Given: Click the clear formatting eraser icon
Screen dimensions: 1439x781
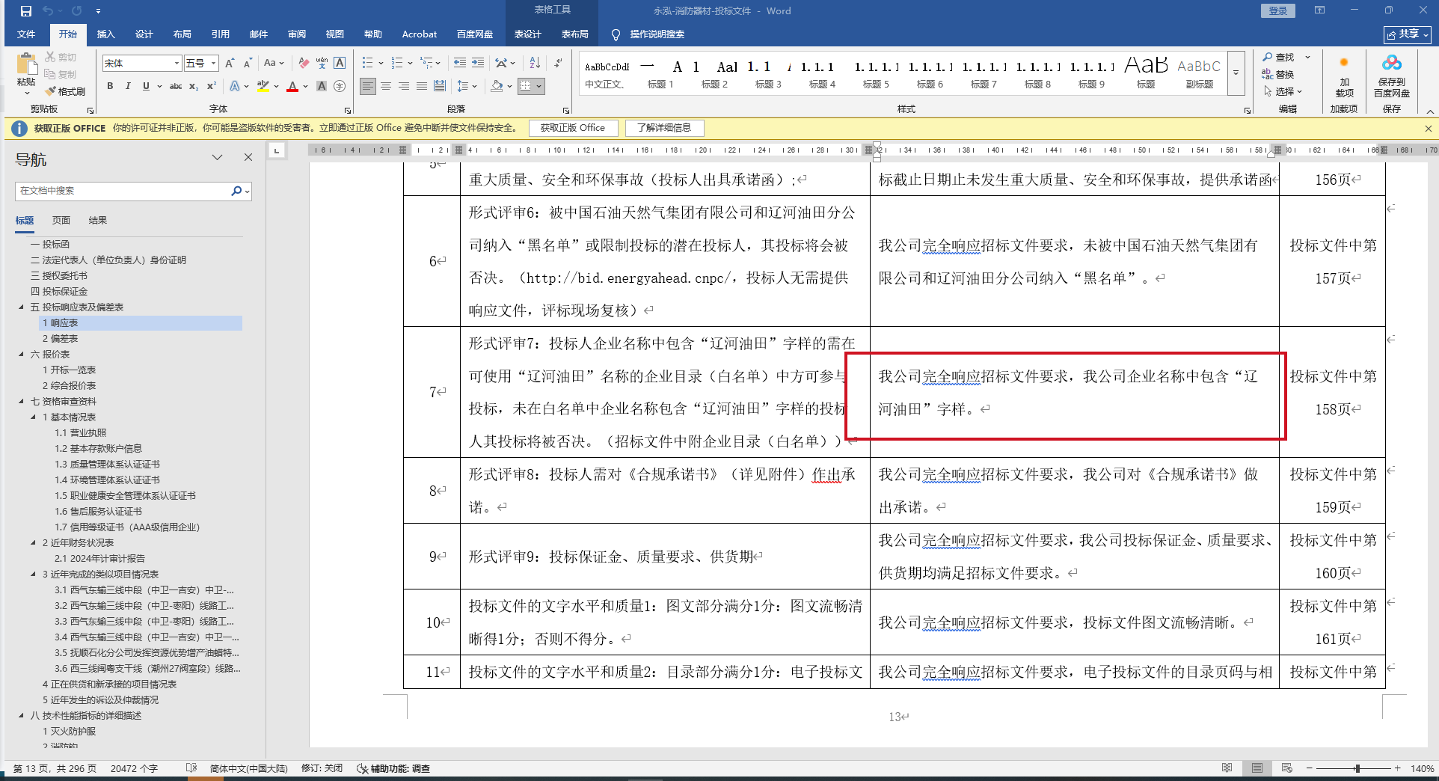Looking at the screenshot, I should (303, 63).
